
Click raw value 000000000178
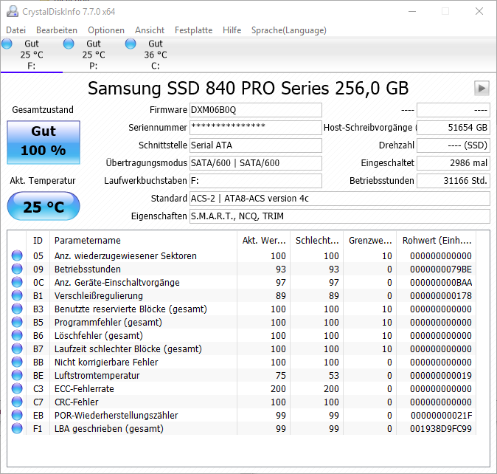point(441,295)
